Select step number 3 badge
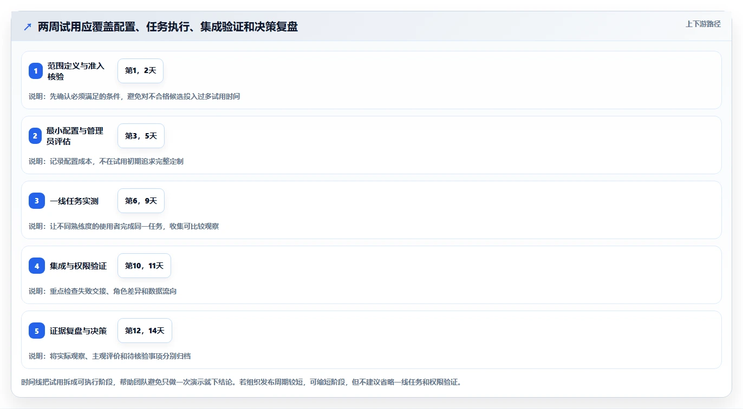This screenshot has height=409, width=743. pos(37,201)
